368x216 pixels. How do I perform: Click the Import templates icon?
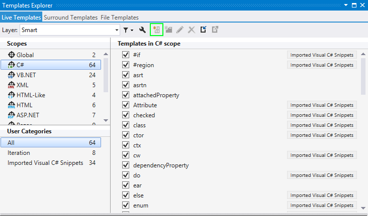204,30
